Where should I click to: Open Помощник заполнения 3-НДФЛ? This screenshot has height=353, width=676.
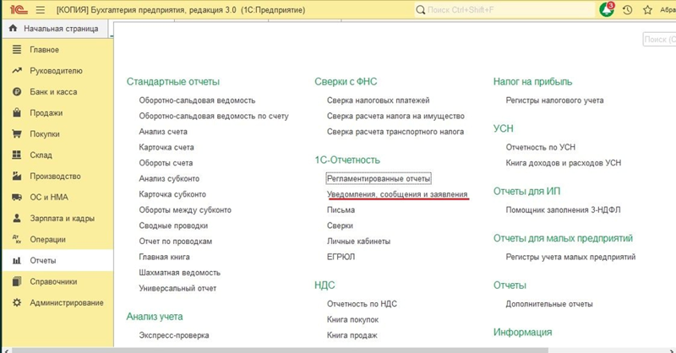[563, 210]
